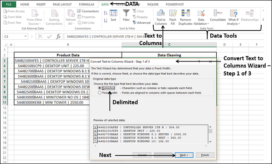Select the Fixed width radio button
Image resolution: width=272 pixels, height=164 pixels.
coord(100,93)
